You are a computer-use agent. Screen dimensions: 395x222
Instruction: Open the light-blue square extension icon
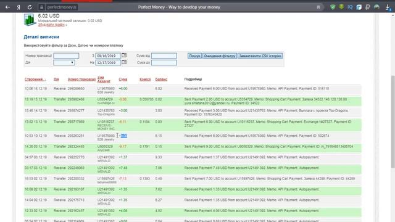(359, 7)
